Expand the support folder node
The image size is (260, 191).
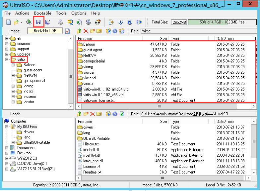pos(7,49)
